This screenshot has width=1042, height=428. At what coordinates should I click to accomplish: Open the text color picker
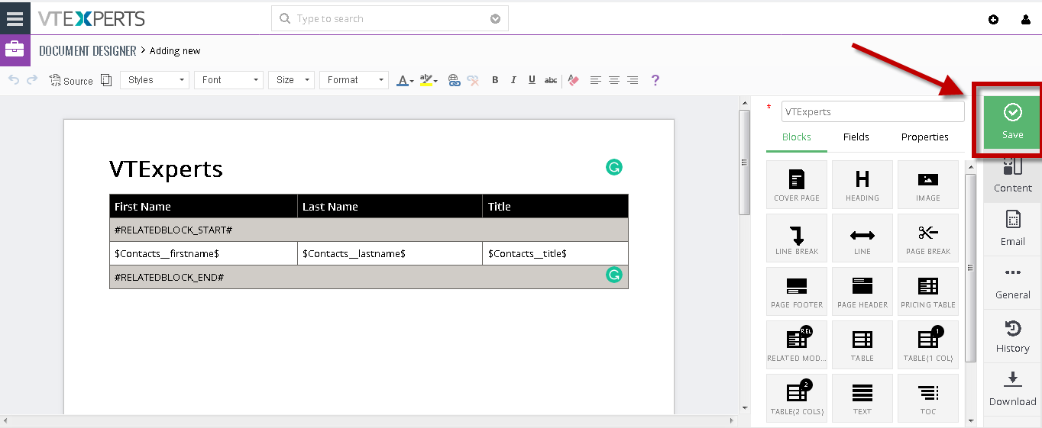[405, 80]
